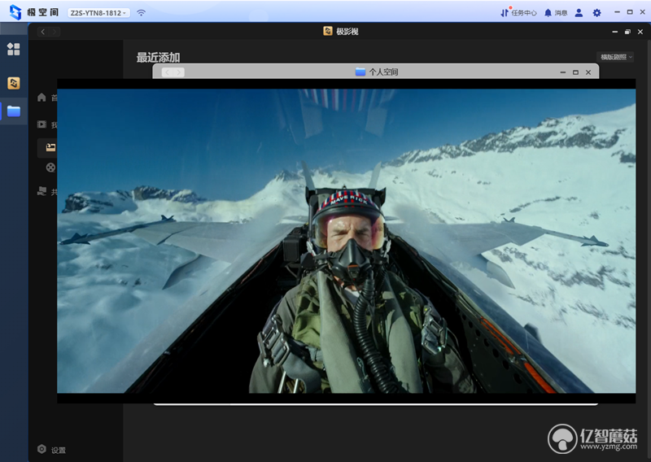This screenshot has width=651, height=462.
Task: Open 消息 notifications bell
Action: pyautogui.click(x=556, y=13)
